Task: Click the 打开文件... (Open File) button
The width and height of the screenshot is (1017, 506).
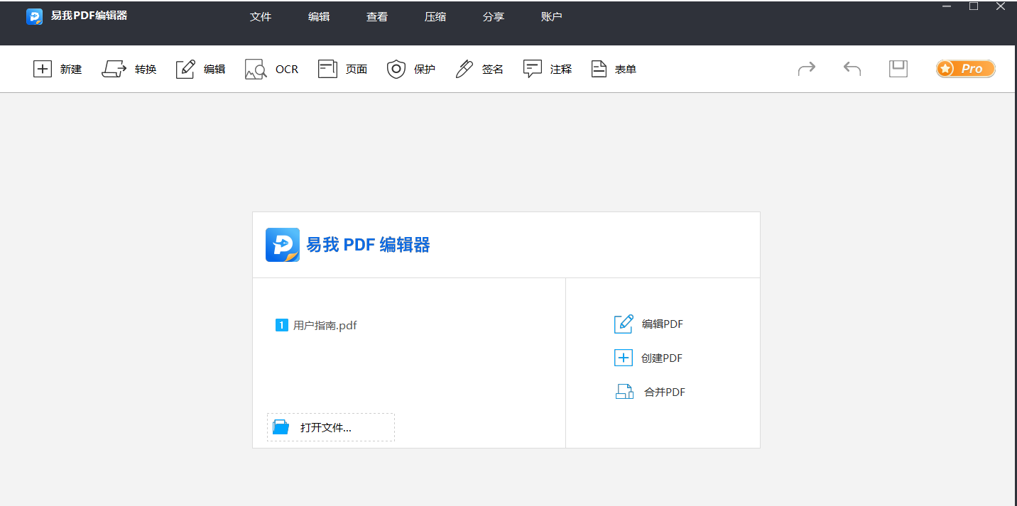Action: pyautogui.click(x=331, y=427)
